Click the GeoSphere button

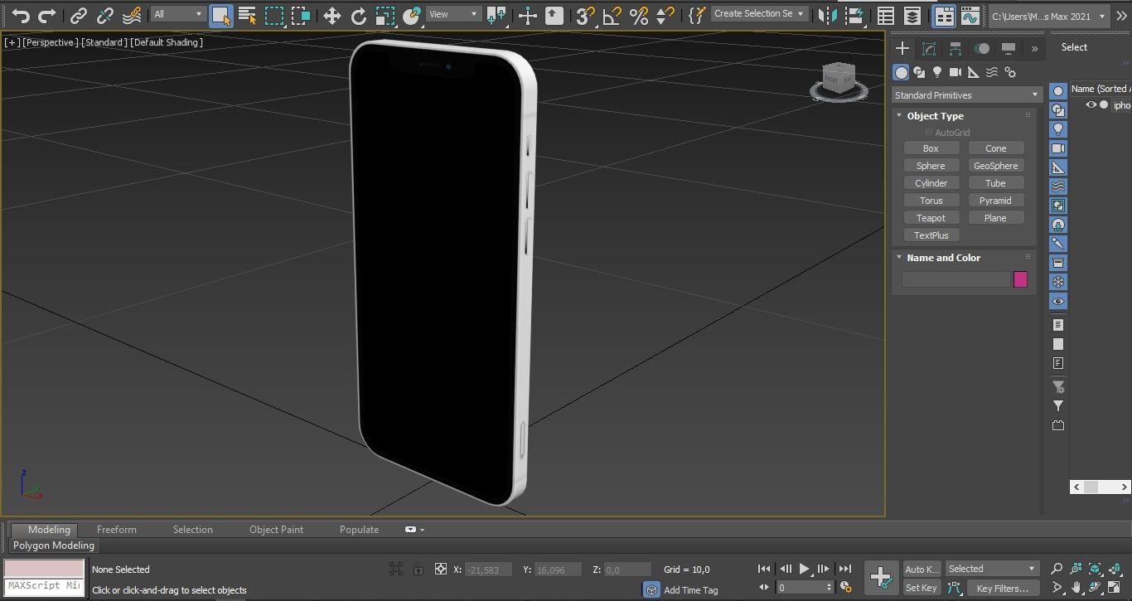click(x=995, y=166)
